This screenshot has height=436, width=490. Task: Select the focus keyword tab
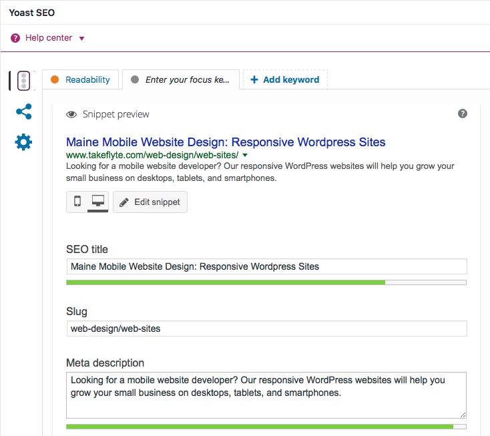tap(181, 79)
